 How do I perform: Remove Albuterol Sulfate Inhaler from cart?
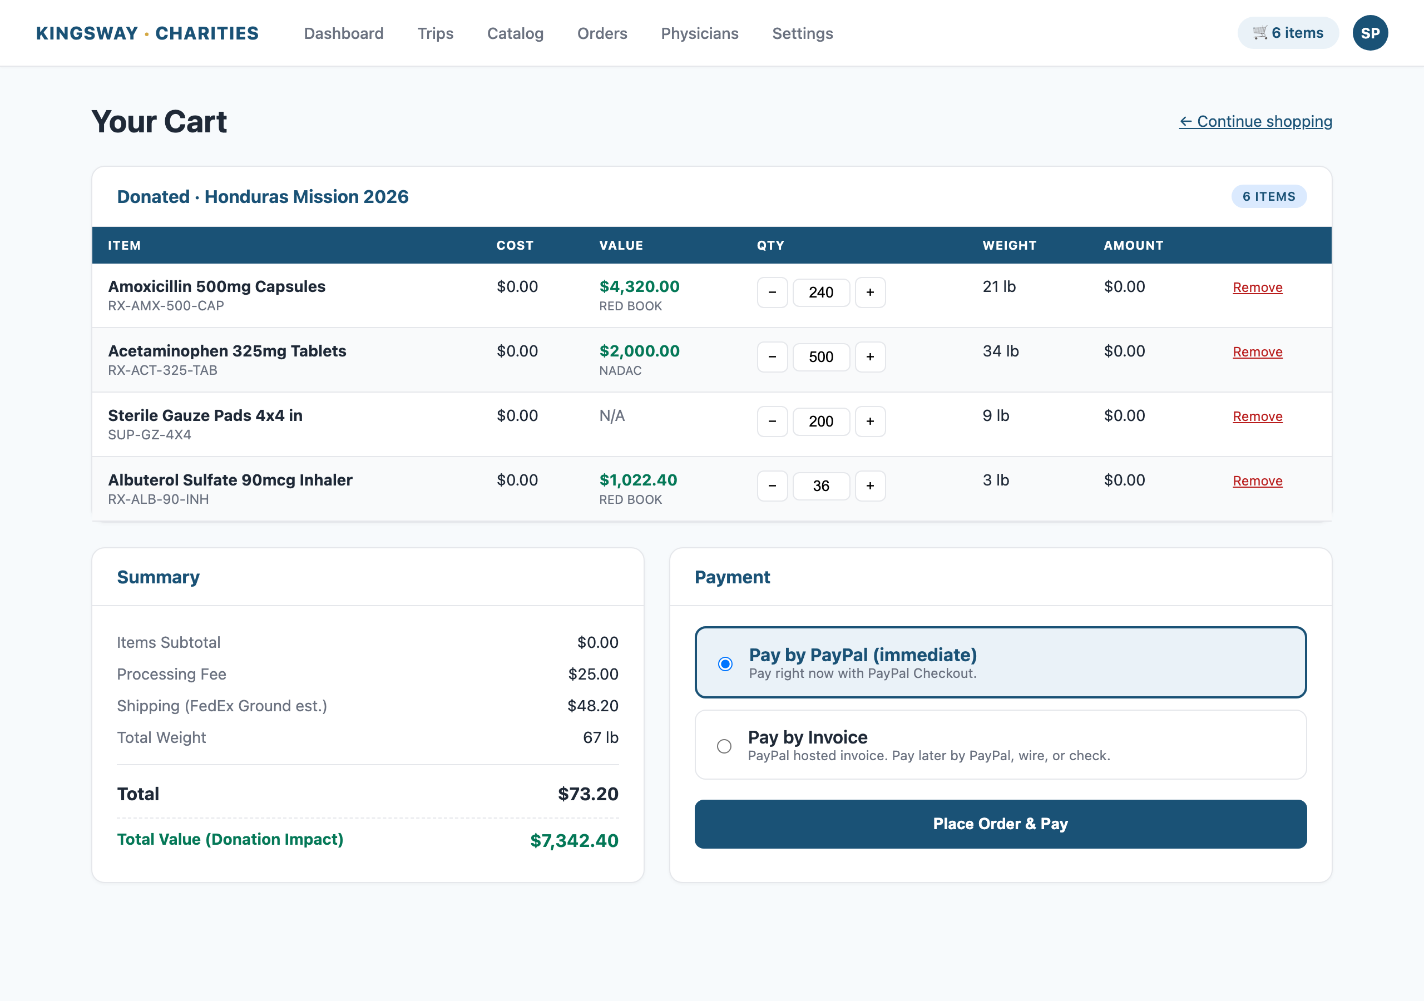[x=1257, y=480]
